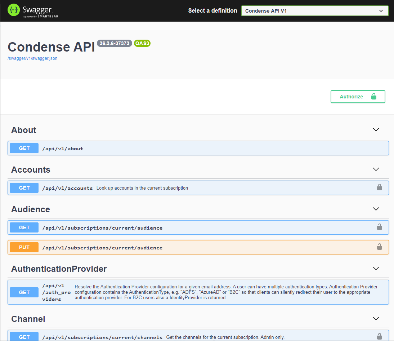Image resolution: width=394 pixels, height=341 pixels.
Task: Click the 'Resolve the Authentication Provider' description
Action: pyautogui.click(x=226, y=292)
